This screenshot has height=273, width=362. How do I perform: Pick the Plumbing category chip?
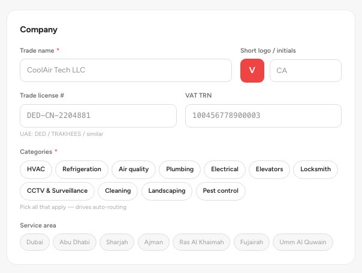click(x=180, y=169)
